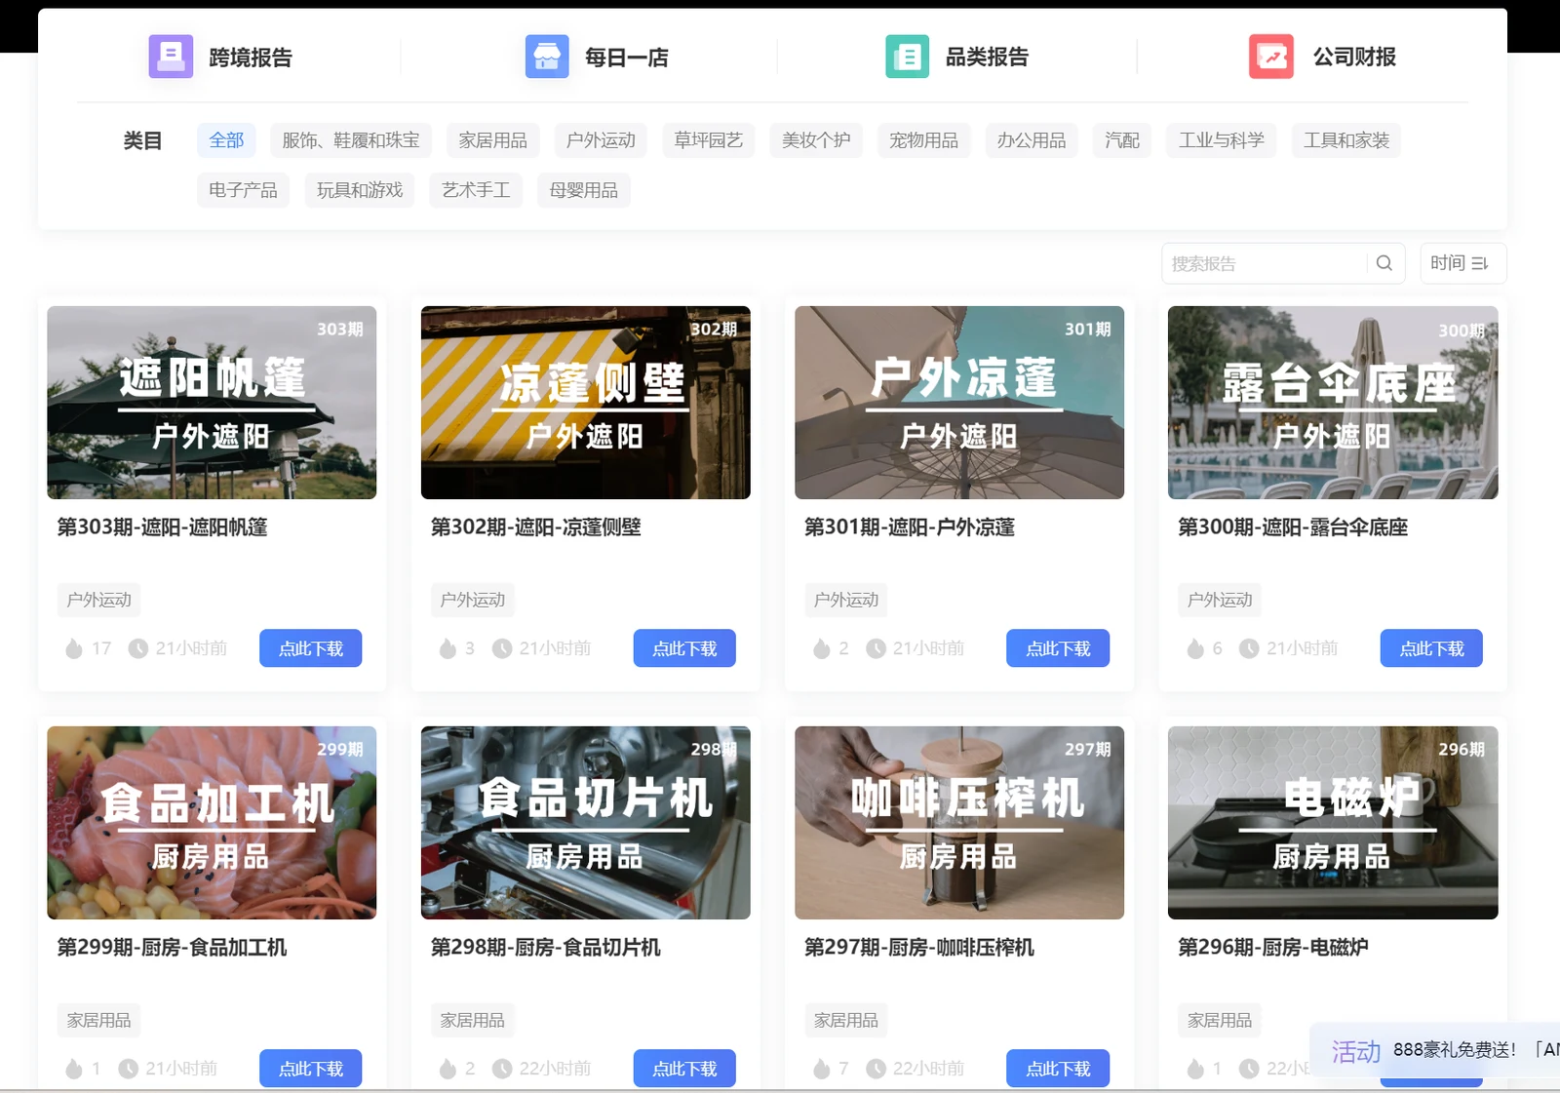The width and height of the screenshot is (1560, 1093).
Task: Download the 第301期 户外凉蓬 report
Action: pyautogui.click(x=1058, y=648)
